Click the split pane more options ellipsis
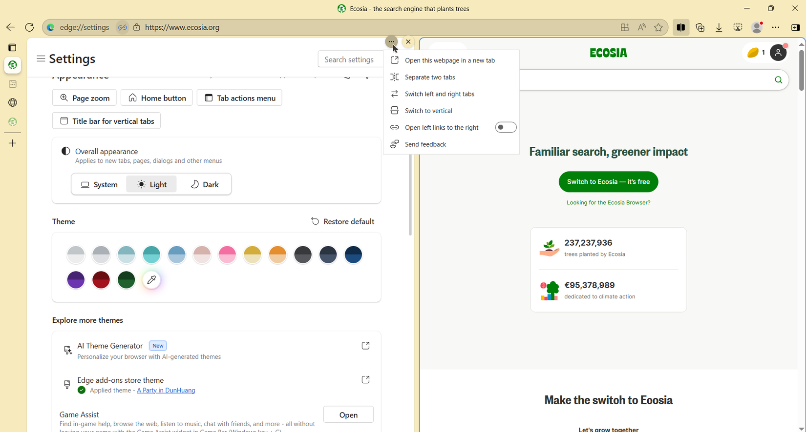Image resolution: width=806 pixels, height=432 pixels. coord(391,41)
